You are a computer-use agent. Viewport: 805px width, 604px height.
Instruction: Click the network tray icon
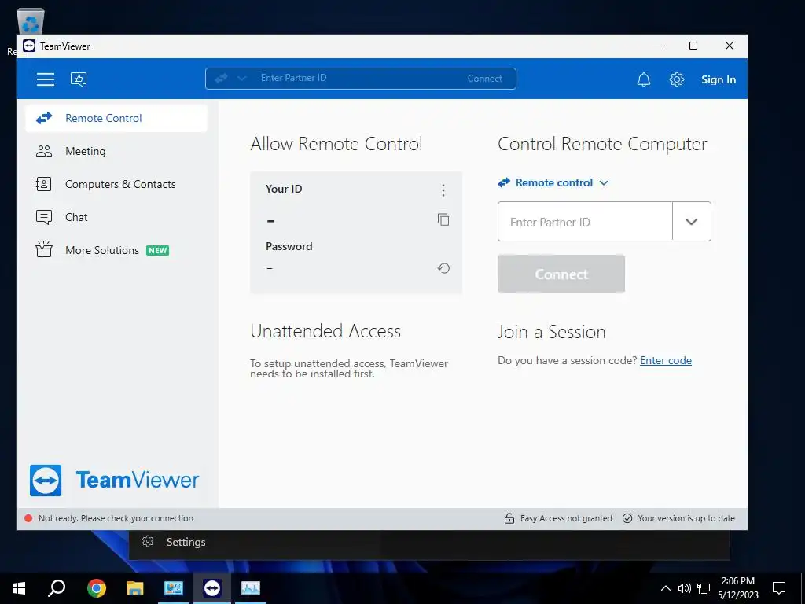704,588
